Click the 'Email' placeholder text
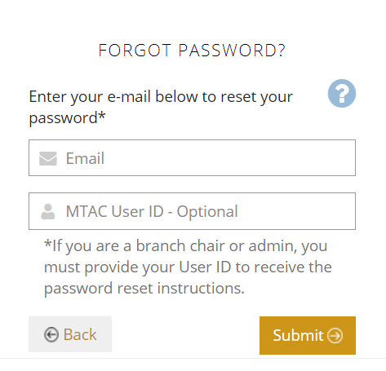This screenshot has width=386, height=371. [85, 158]
